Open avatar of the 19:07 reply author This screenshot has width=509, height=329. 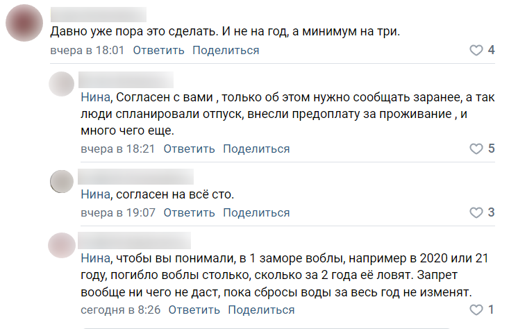pyautogui.click(x=62, y=181)
